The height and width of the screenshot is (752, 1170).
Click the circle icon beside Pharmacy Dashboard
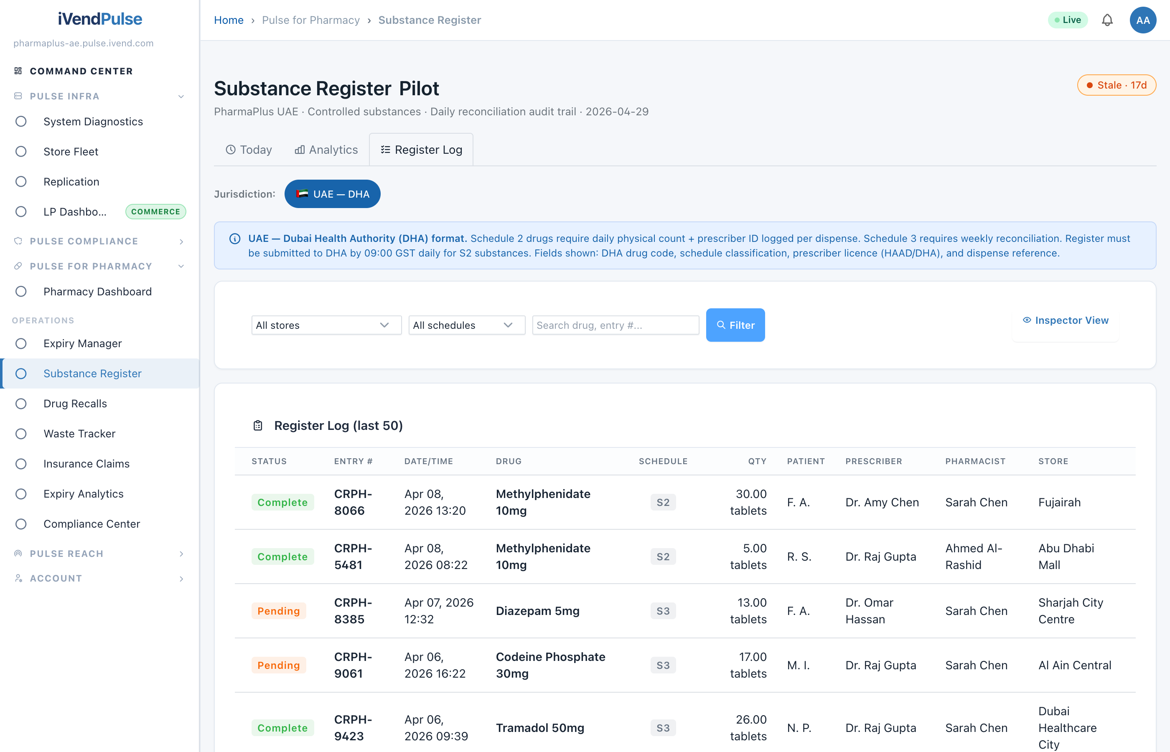(x=21, y=291)
